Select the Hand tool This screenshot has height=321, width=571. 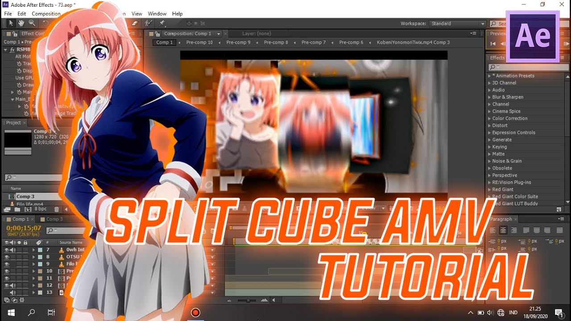21,23
